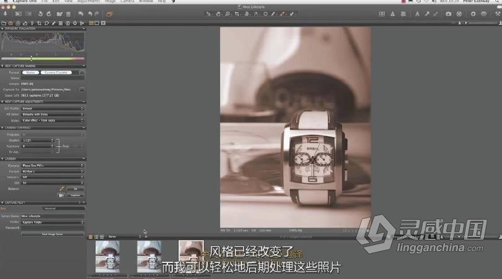Open the ISO value dropdown
The height and width of the screenshot is (279, 502).
click(x=53, y=183)
